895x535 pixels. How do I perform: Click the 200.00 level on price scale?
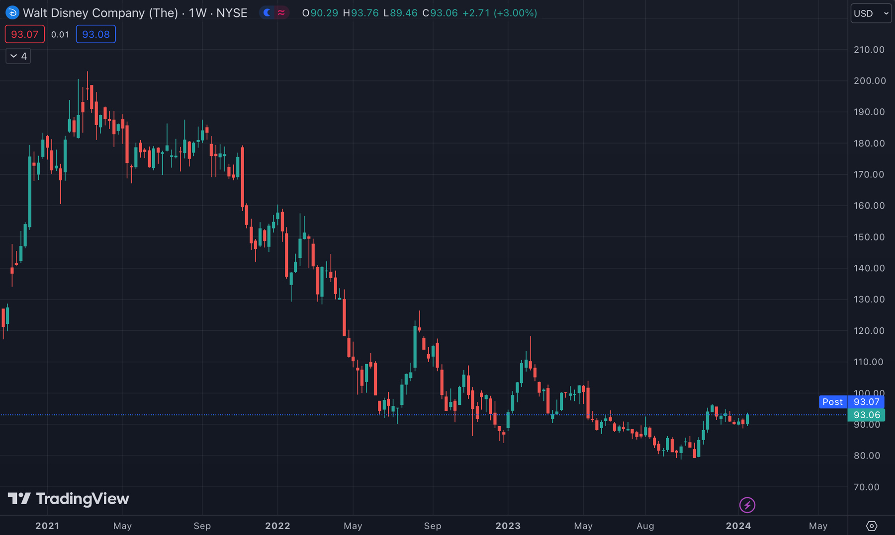click(x=869, y=80)
